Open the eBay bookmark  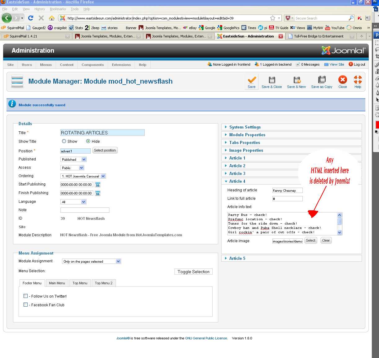pyautogui.click(x=190, y=28)
